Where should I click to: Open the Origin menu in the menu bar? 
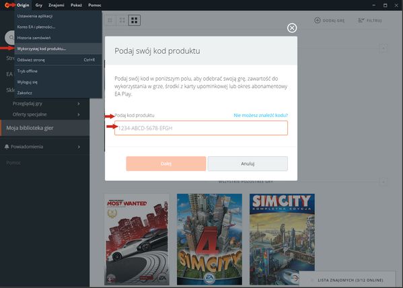[23, 5]
